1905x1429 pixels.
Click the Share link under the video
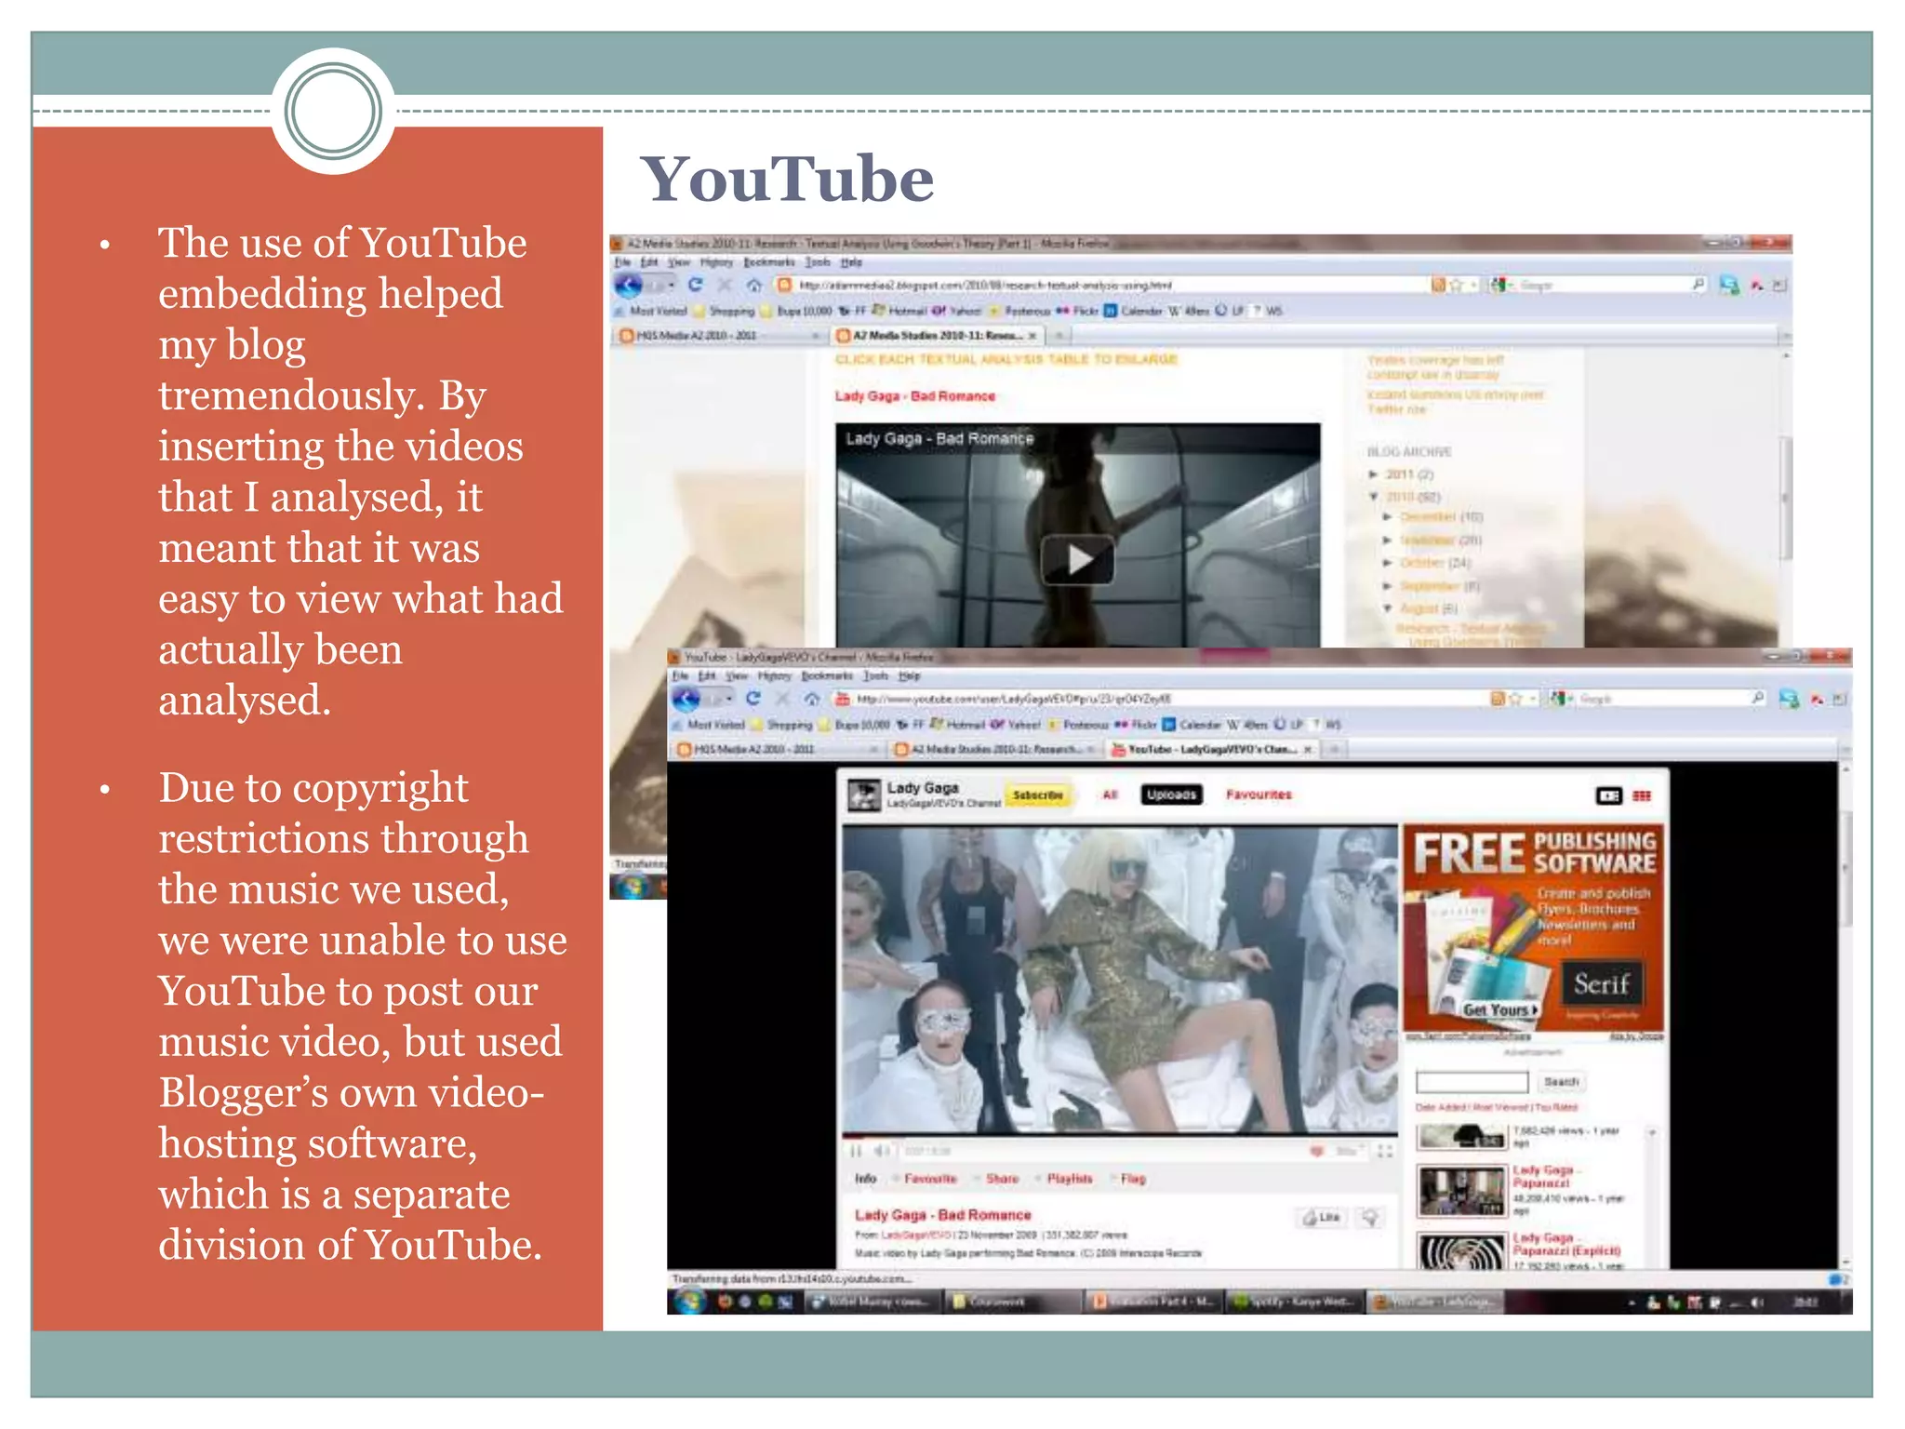pyautogui.click(x=1002, y=1179)
